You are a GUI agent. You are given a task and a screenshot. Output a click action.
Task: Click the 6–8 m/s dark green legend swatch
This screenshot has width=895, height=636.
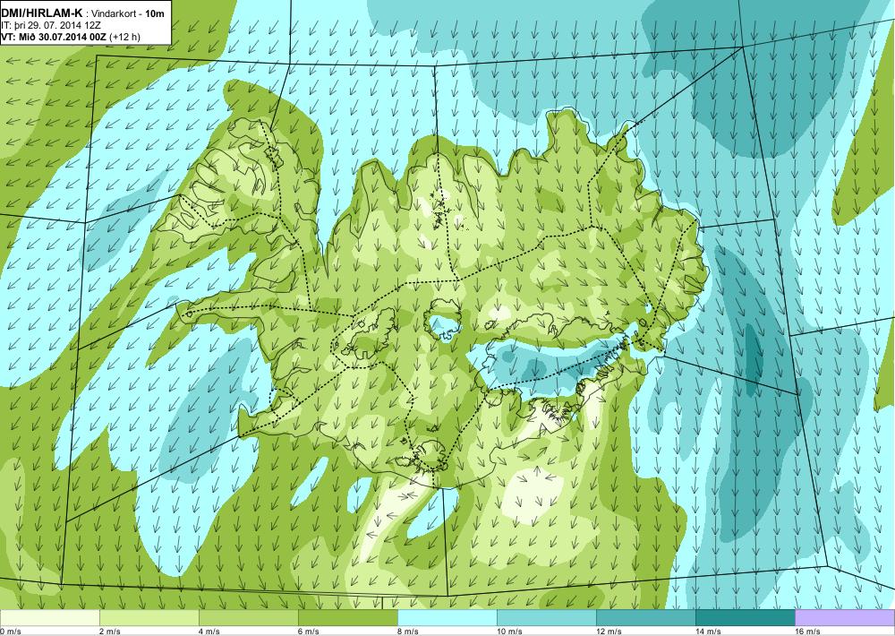348,618
